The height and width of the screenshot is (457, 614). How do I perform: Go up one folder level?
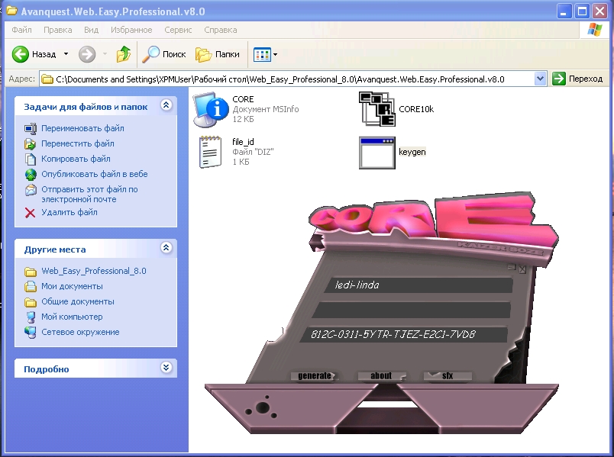pyautogui.click(x=124, y=54)
